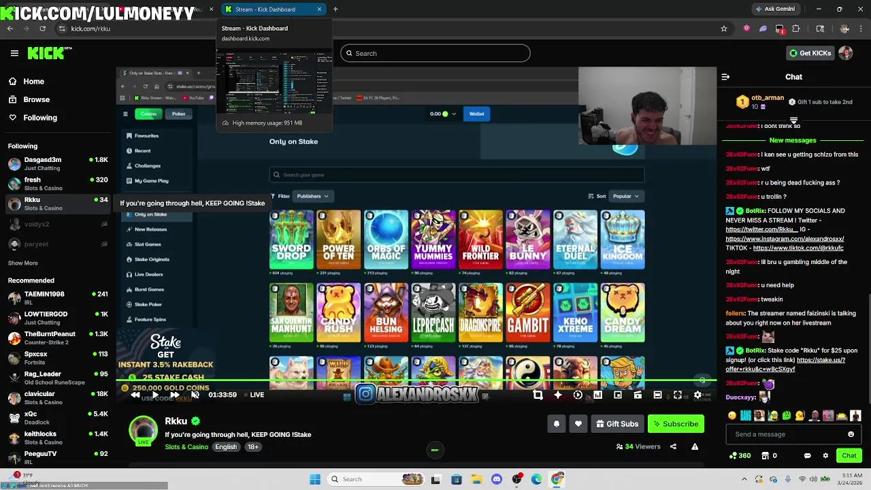Share the stream via the share icon

(673, 446)
